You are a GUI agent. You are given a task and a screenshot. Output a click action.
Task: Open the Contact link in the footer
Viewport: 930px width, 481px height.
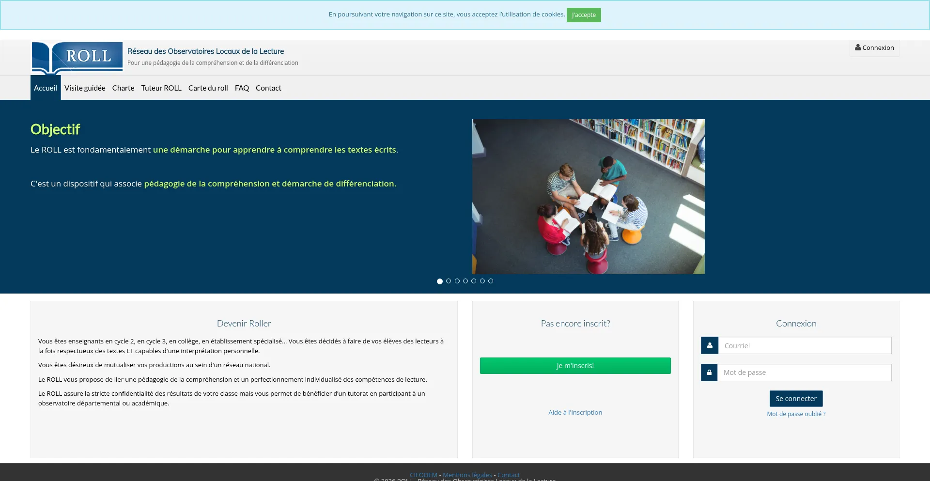[x=509, y=475]
